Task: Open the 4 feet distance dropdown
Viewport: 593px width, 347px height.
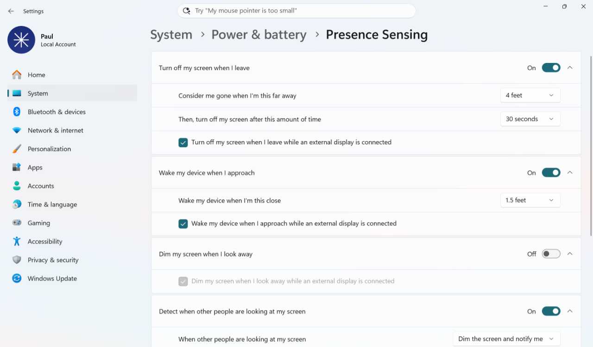Action: click(x=530, y=95)
